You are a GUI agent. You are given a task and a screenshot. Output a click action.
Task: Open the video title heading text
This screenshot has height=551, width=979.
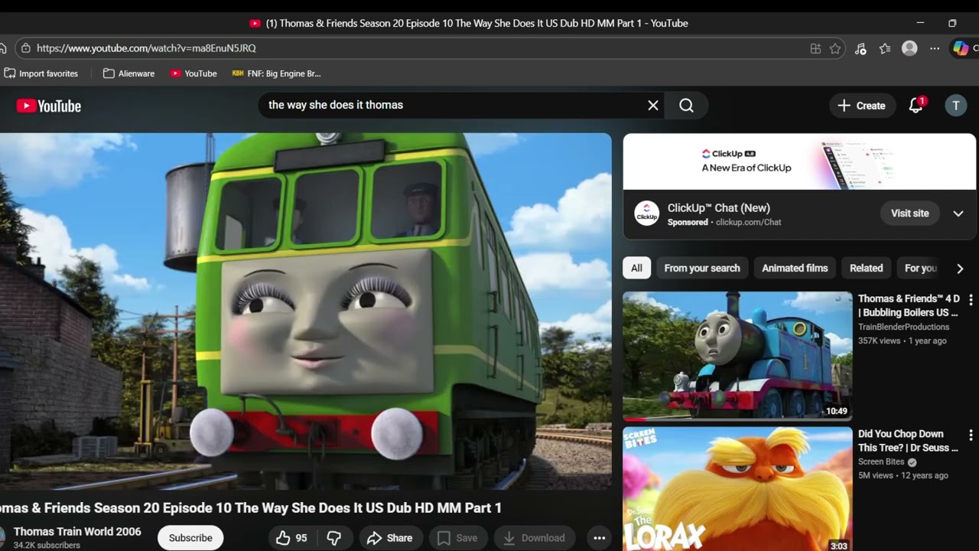251,508
